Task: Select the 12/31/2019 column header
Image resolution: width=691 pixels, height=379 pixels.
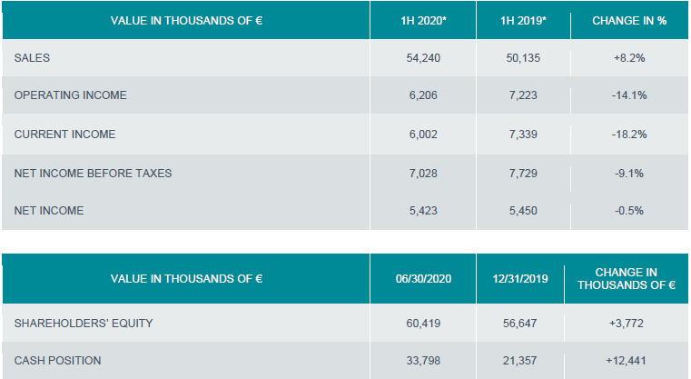Action: 522,278
